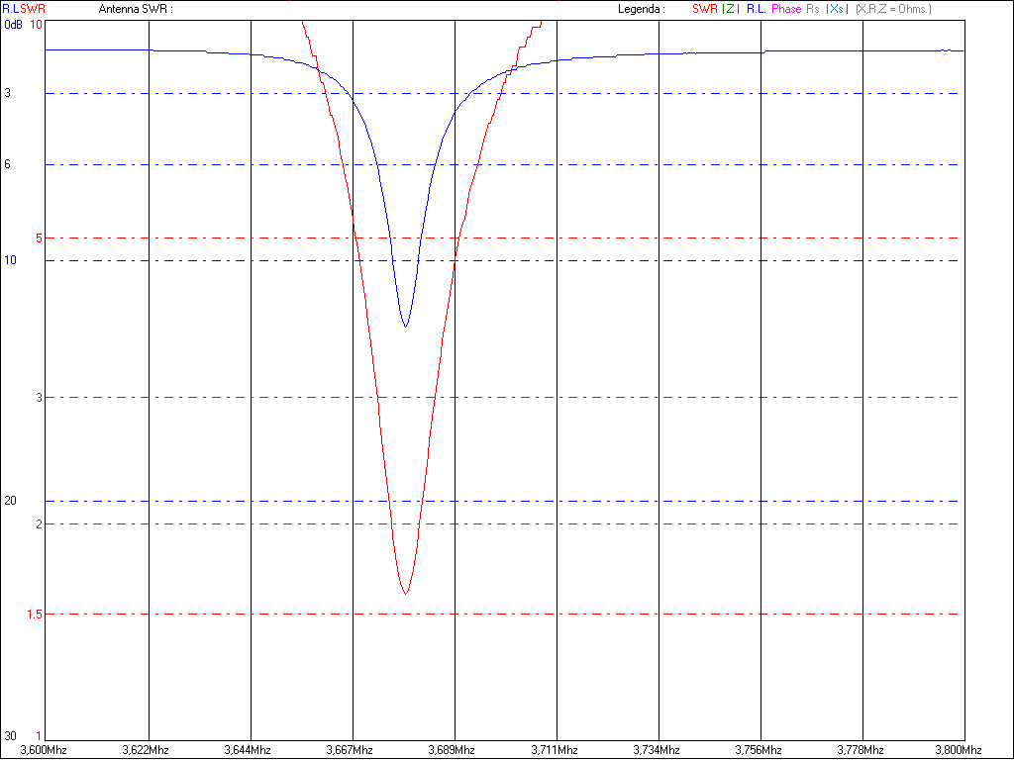Click the 3,689Mhz frequency axis label

455,750
